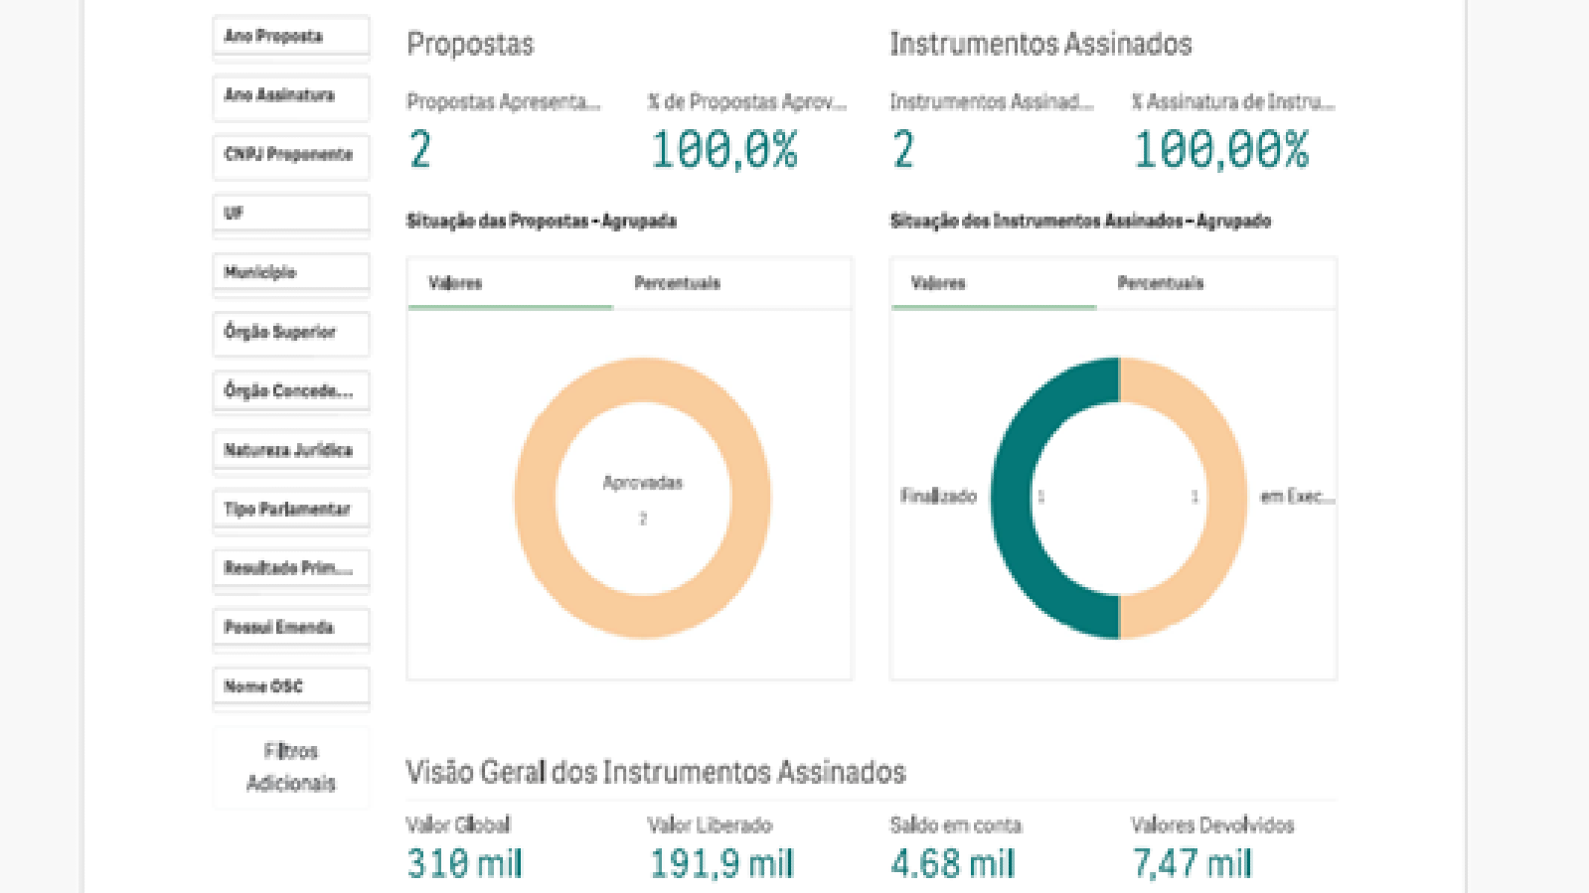The image size is (1589, 893).
Task: Open the Órgão Concedente filter
Action: (x=290, y=391)
